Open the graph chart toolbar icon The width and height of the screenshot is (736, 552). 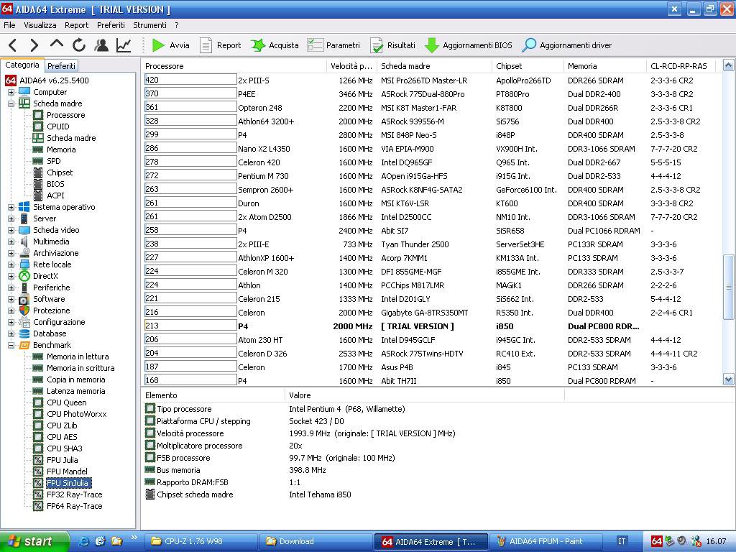(124, 45)
